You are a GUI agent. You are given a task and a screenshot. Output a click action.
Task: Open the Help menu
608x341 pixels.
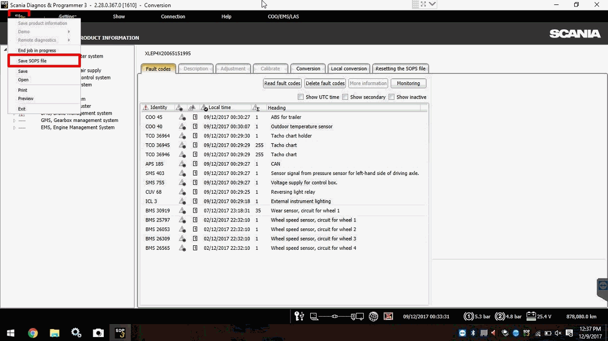(x=226, y=16)
